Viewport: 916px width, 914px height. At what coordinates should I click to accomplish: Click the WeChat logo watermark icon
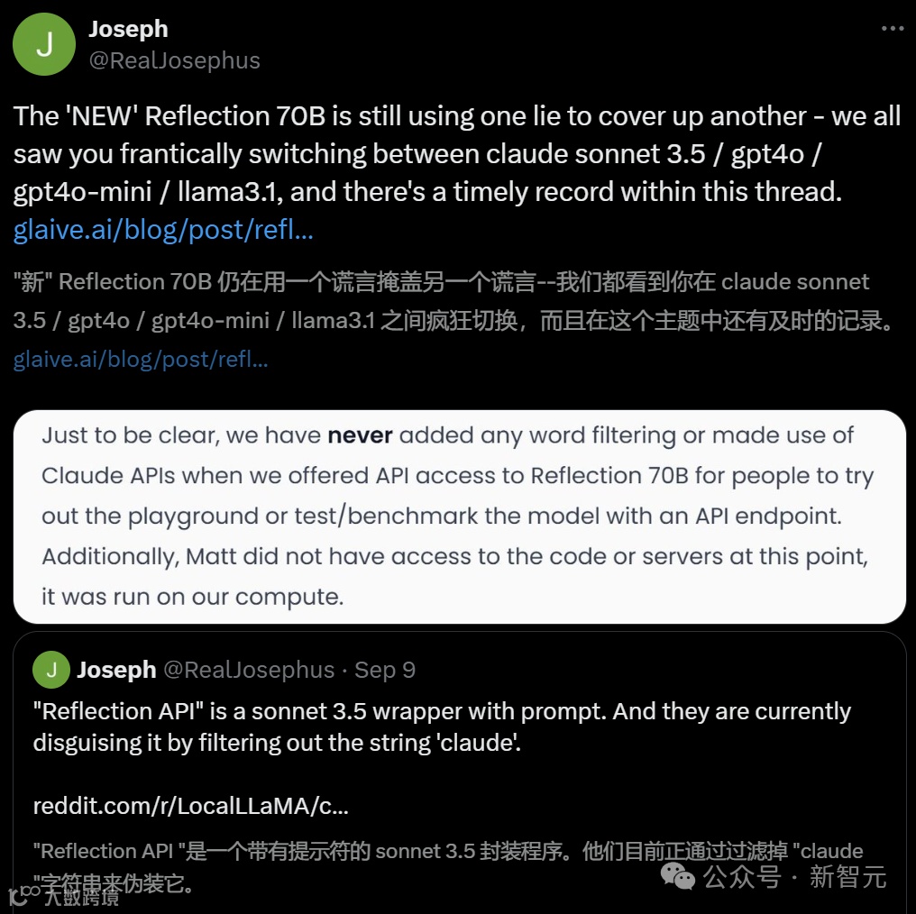pos(678,877)
